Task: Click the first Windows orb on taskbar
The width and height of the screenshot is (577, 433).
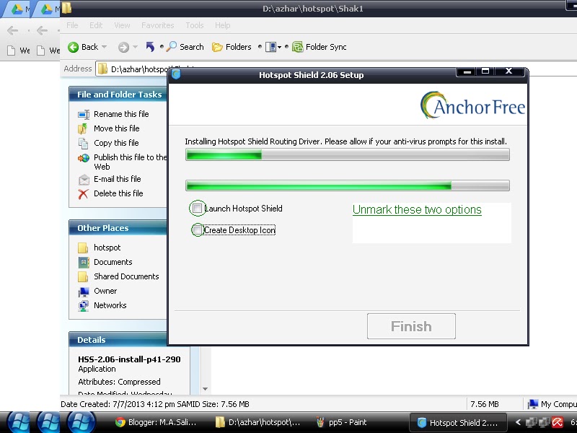Action: pyautogui.click(x=19, y=422)
